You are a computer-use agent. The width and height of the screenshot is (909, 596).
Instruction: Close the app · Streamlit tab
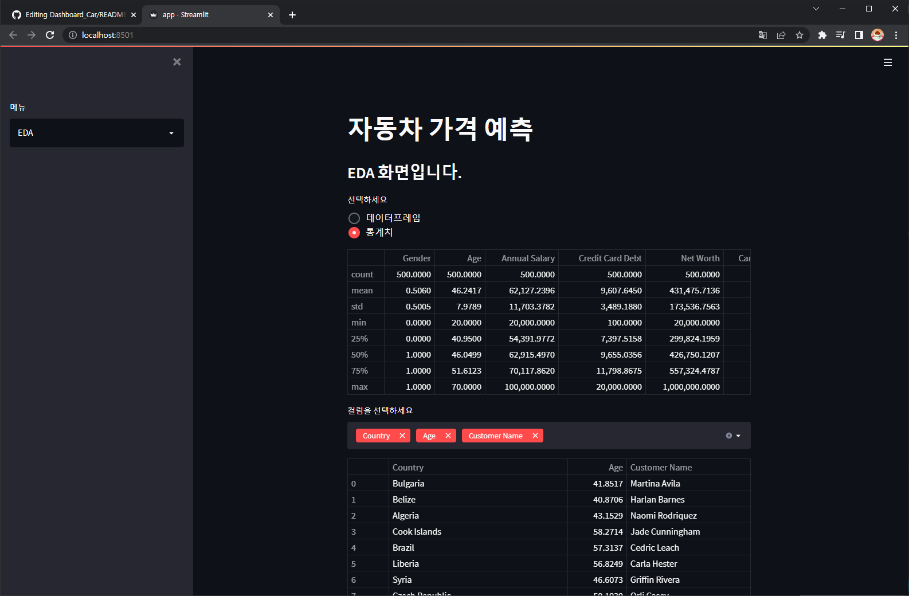pyautogui.click(x=271, y=15)
